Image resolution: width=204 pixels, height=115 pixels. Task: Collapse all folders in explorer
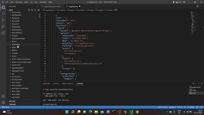click(39, 10)
